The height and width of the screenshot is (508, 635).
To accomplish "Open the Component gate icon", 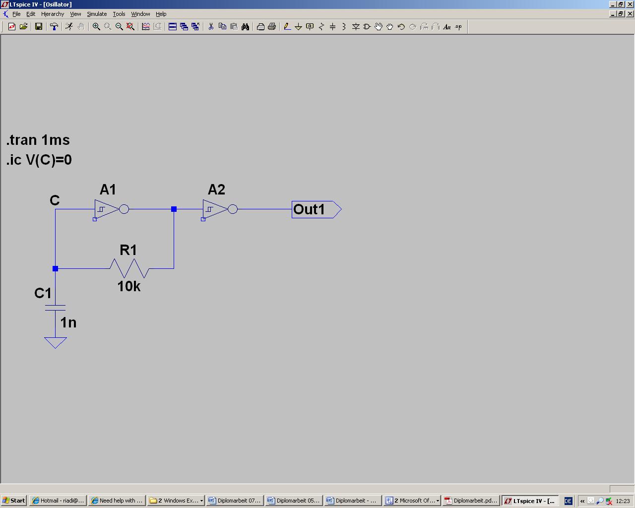I will coord(367,27).
